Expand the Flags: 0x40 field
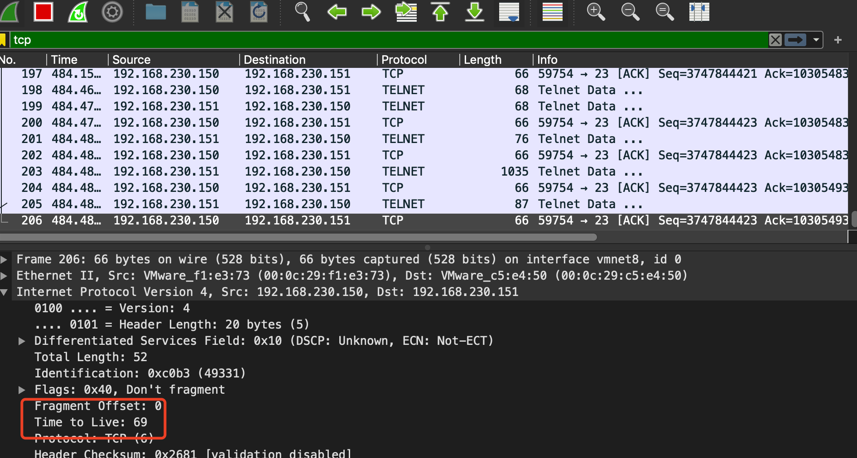The height and width of the screenshot is (458, 857). coord(21,390)
